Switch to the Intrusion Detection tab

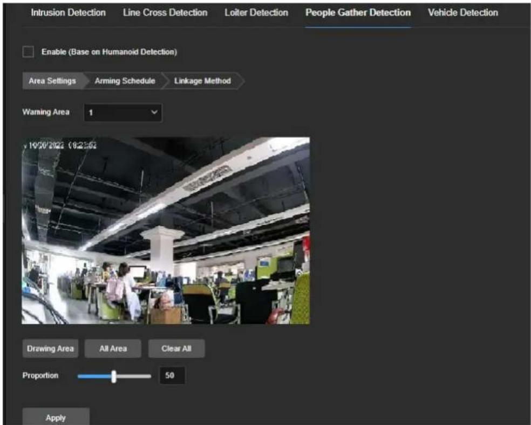[x=68, y=12]
